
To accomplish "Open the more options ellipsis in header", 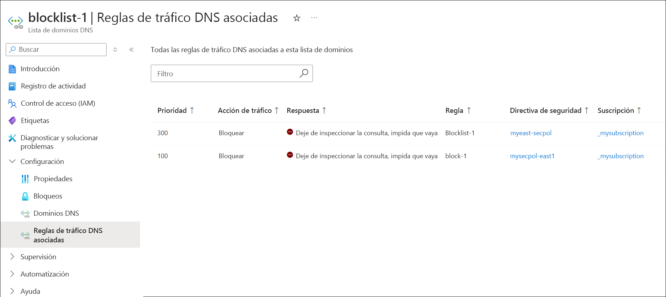I will point(314,18).
